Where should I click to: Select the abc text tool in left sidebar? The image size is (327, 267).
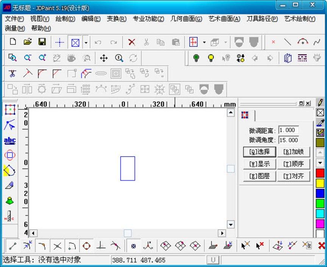coord(9,140)
